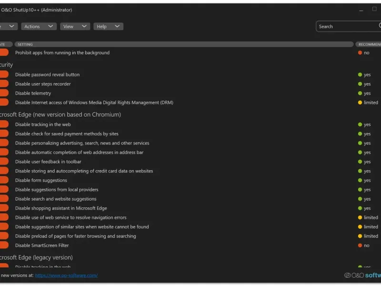Open the View dropdown menu
The image size is (381, 286).
tap(75, 26)
